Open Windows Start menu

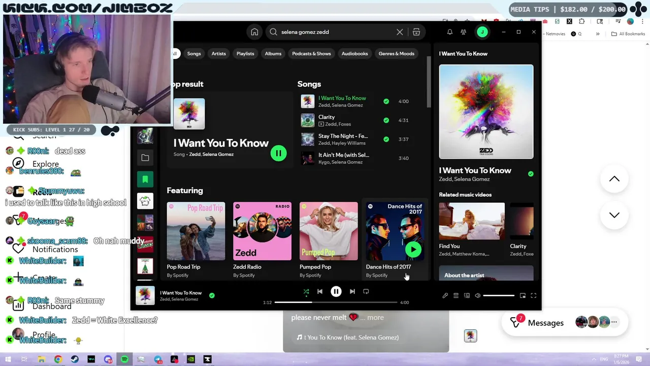click(x=8, y=359)
